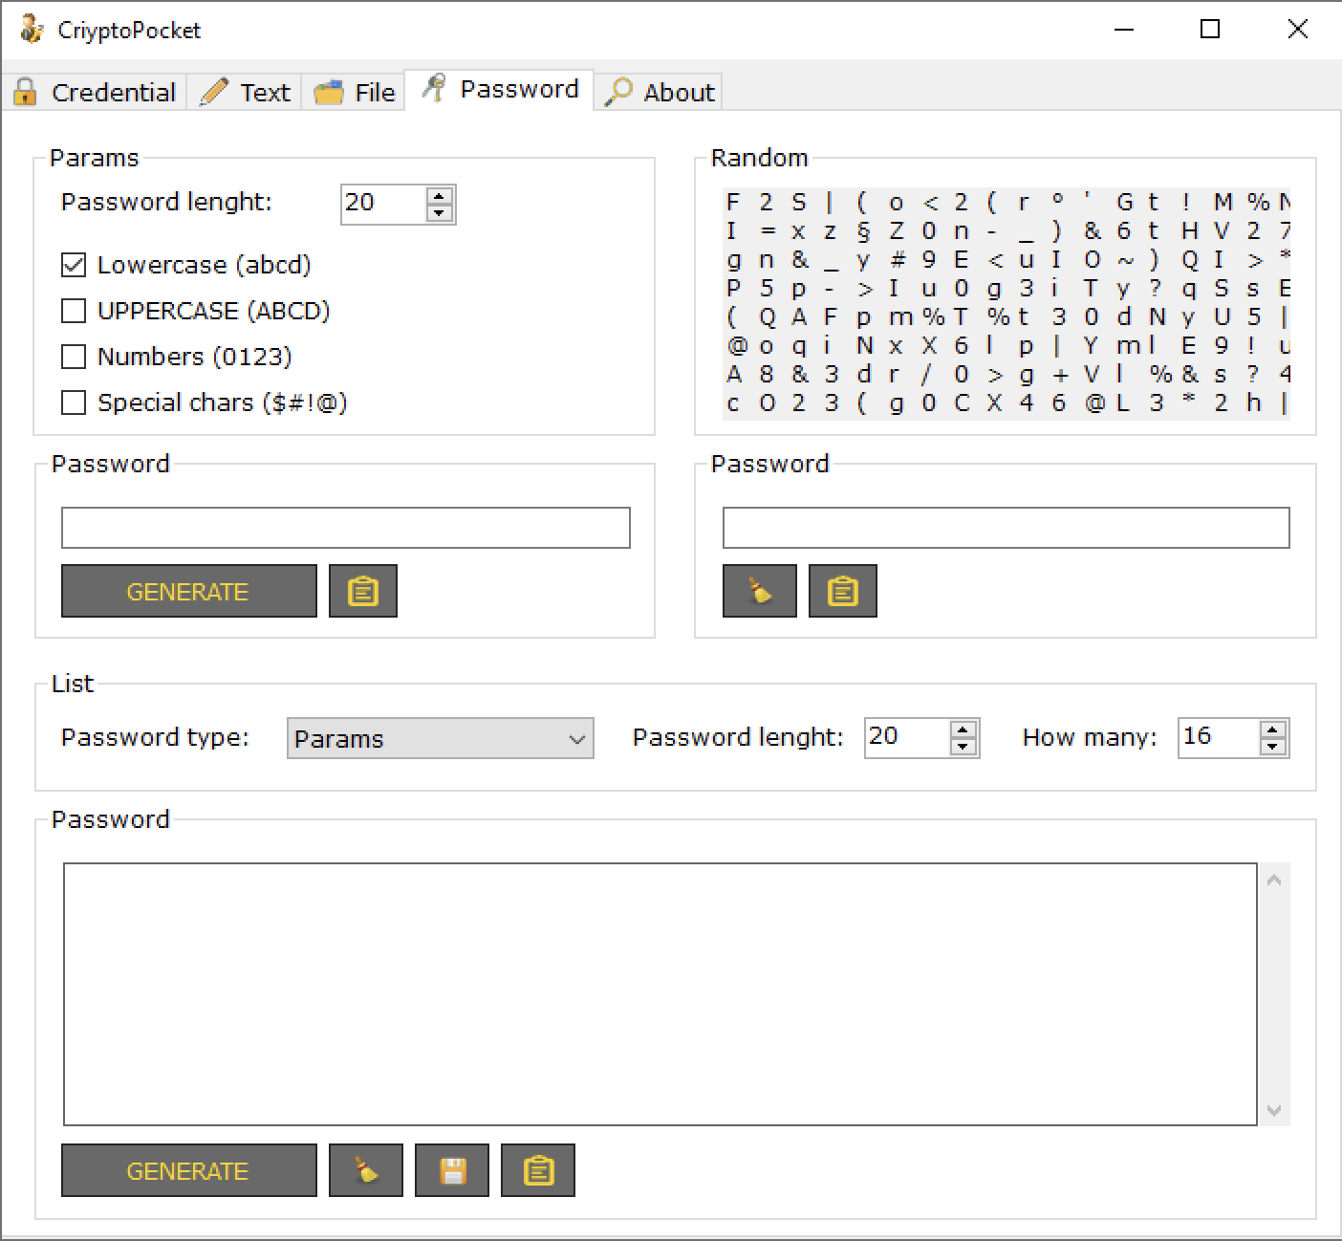This screenshot has height=1241, width=1342.
Task: Click § character in Random grid
Action: coord(863,230)
